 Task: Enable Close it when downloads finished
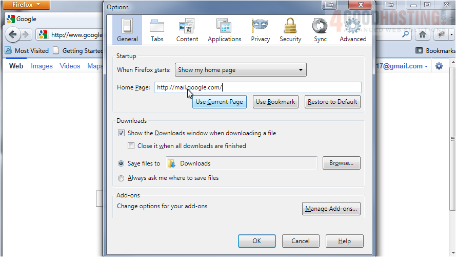point(131,146)
